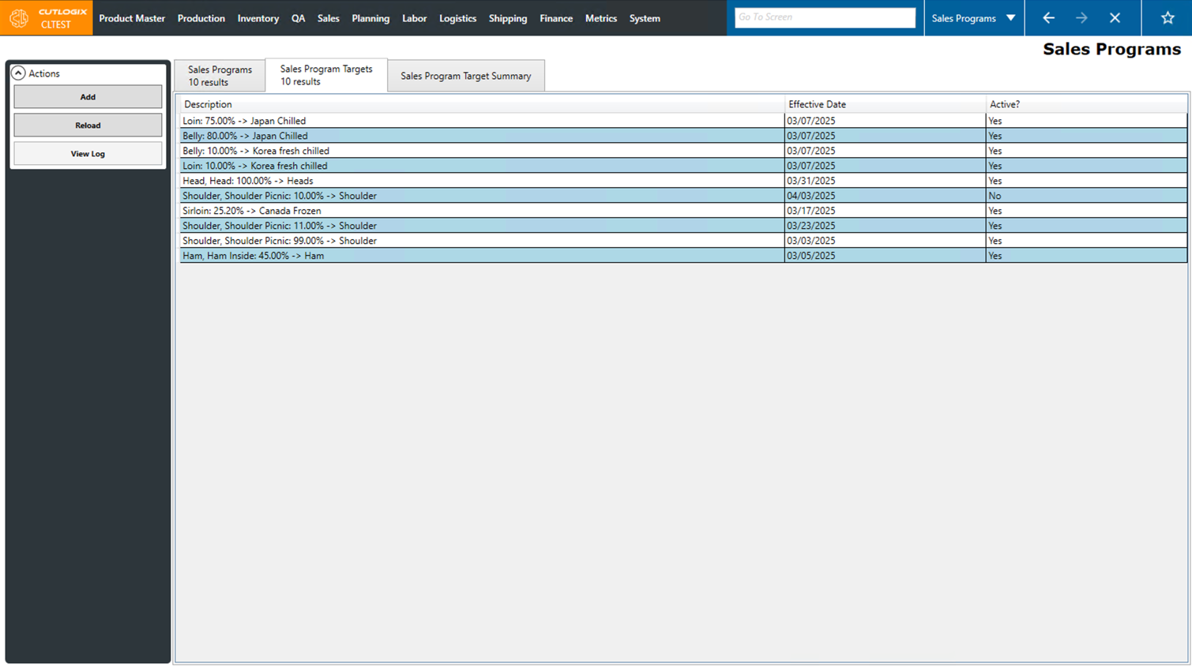
Task: Open the View Log
Action: pyautogui.click(x=87, y=153)
